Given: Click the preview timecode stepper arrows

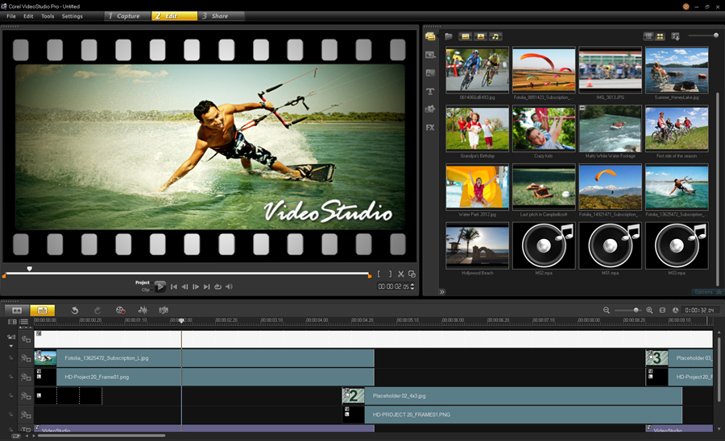Looking at the screenshot, I should pos(412,286).
